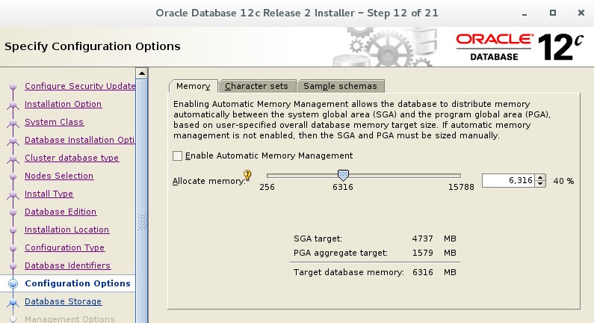Go to Installation Location step
Screen dimensions: 594x323
tap(67, 230)
